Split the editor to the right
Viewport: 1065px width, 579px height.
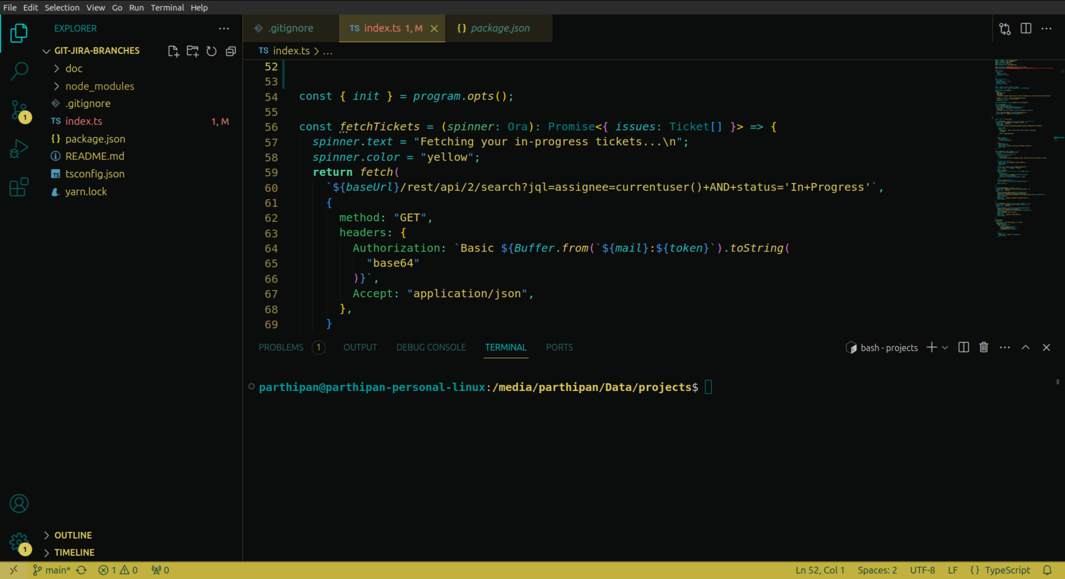tap(1026, 28)
